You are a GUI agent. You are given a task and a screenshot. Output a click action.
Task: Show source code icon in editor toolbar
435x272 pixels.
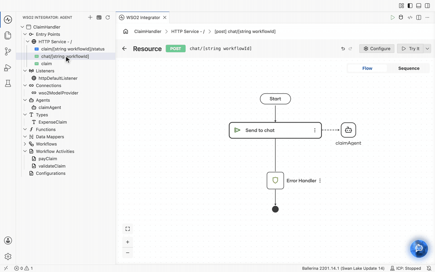(x=410, y=17)
